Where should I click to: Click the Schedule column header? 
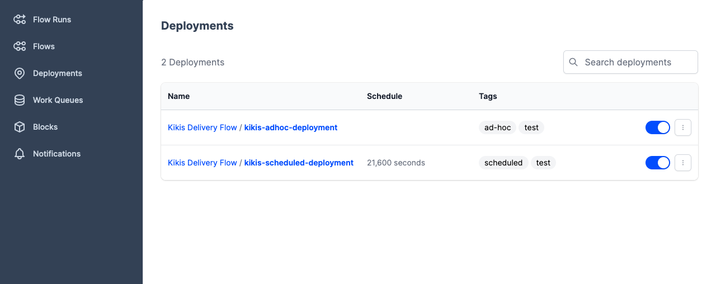click(385, 96)
